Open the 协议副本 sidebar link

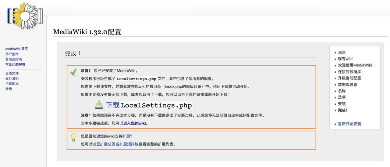[12, 83]
